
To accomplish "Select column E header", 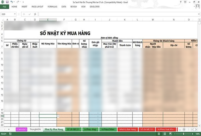I will 48,20.
